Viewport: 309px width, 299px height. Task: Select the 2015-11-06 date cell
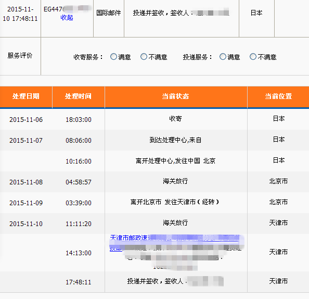(x=26, y=120)
